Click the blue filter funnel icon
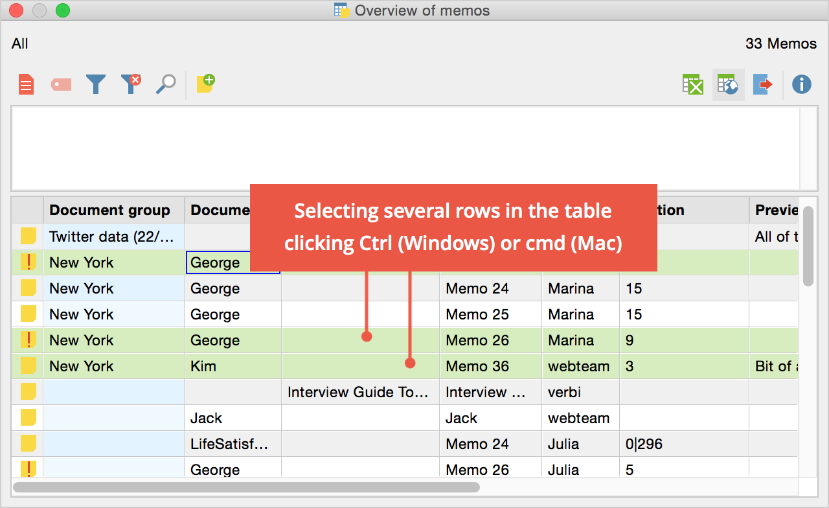 click(x=96, y=85)
